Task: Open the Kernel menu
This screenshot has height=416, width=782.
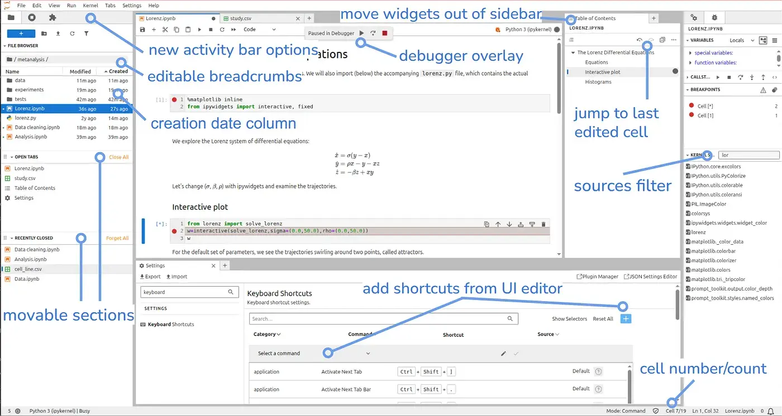Action: pos(90,5)
